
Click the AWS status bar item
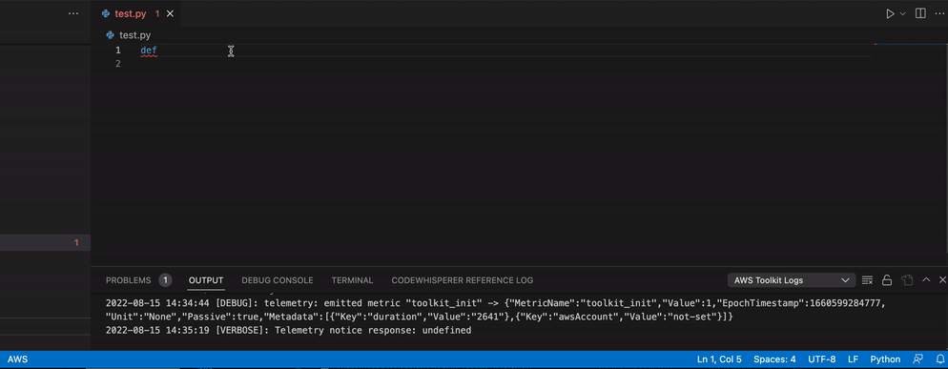(17, 359)
